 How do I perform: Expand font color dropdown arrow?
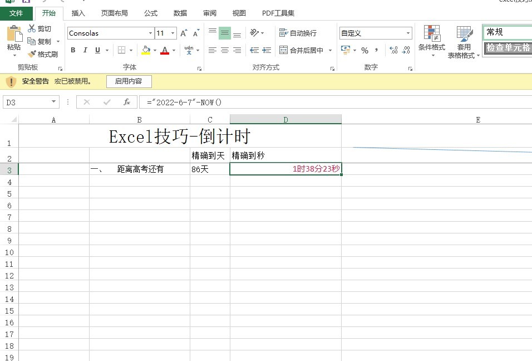174,50
